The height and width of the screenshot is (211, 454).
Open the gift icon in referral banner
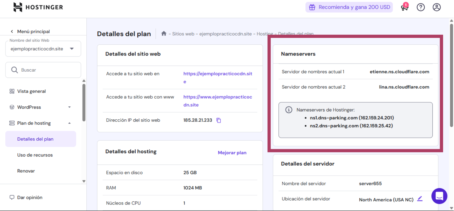[x=312, y=7]
